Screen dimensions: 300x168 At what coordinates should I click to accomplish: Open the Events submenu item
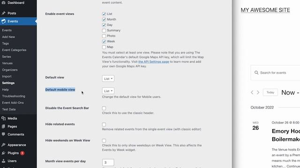(7, 30)
